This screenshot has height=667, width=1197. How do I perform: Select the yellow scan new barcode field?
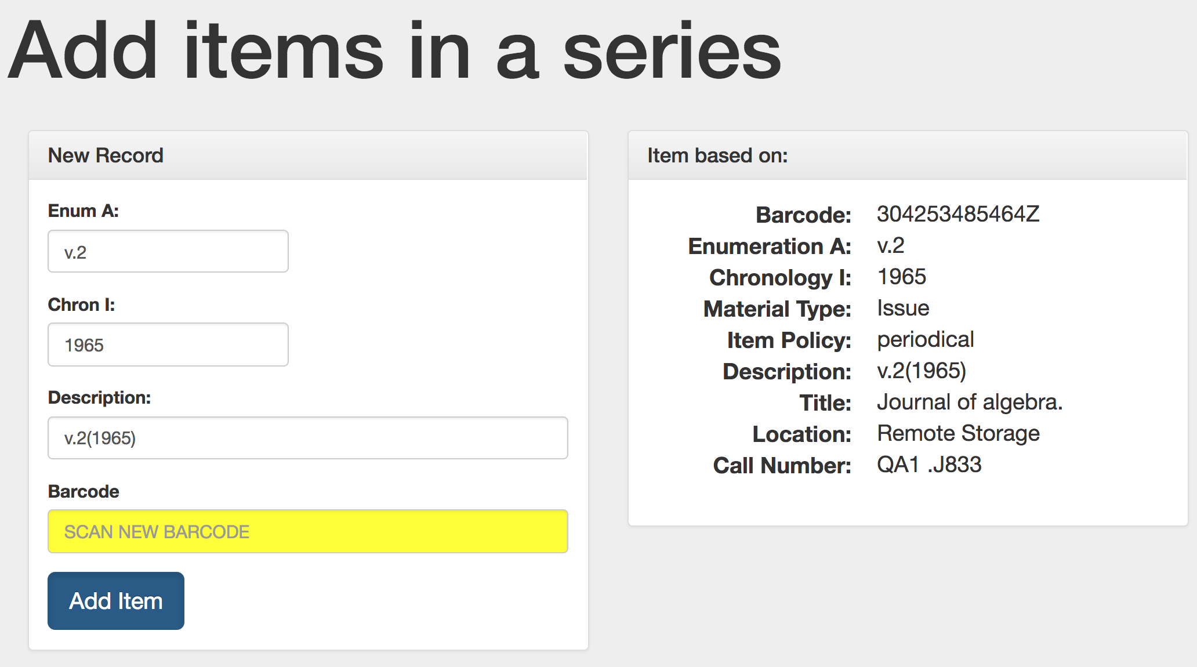(307, 531)
